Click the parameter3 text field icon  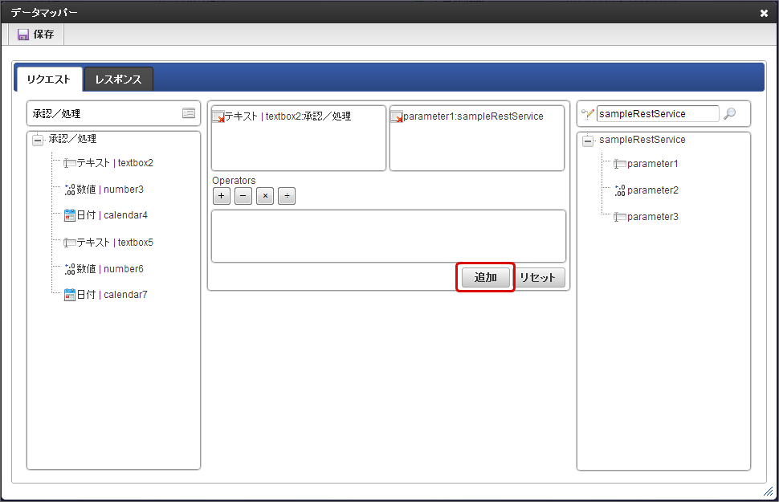click(619, 217)
